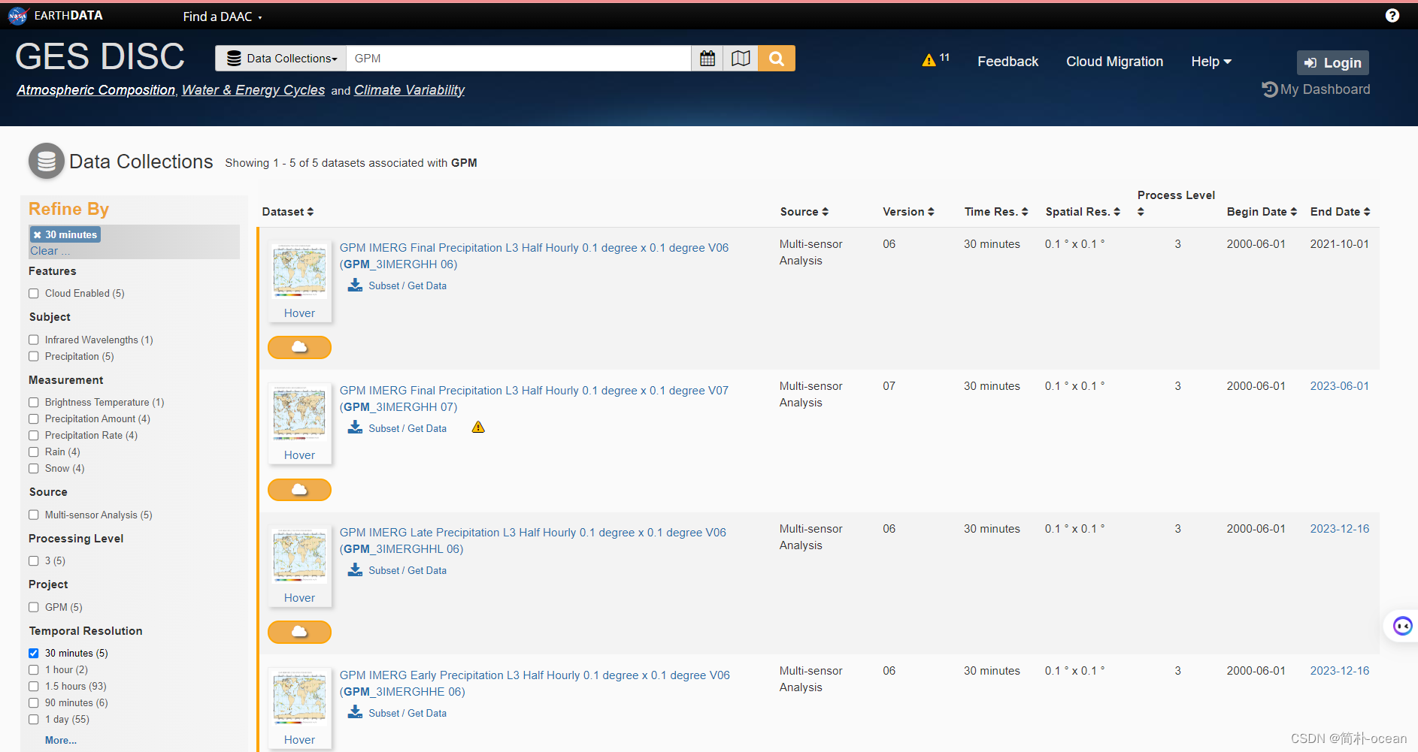Click the My Dashboard history icon
The height and width of the screenshot is (752, 1418).
click(x=1269, y=89)
